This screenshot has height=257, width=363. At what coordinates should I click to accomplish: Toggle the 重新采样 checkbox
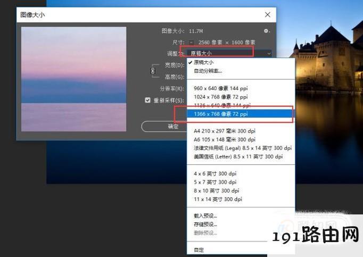click(147, 100)
